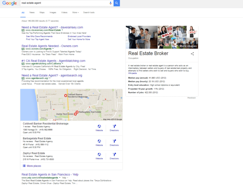Open Coldwell Banker Residential Brokerage listing
The image size is (243, 188).
pos(46,123)
